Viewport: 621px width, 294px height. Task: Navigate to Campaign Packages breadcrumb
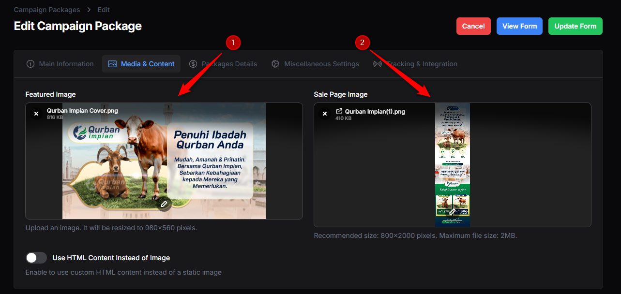click(x=47, y=10)
